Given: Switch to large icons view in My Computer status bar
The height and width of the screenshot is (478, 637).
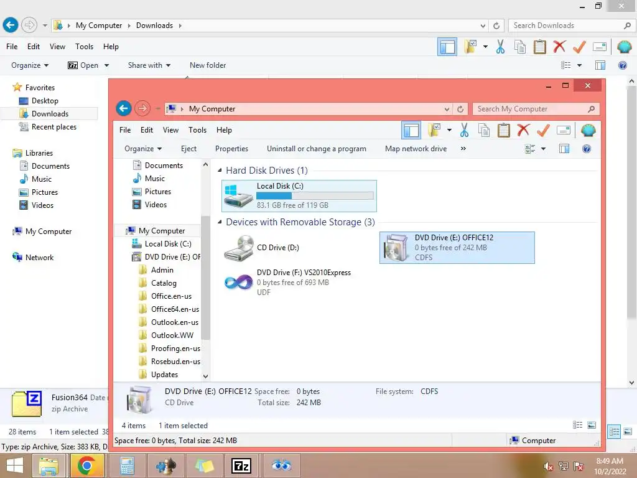Looking at the screenshot, I should click(x=592, y=424).
